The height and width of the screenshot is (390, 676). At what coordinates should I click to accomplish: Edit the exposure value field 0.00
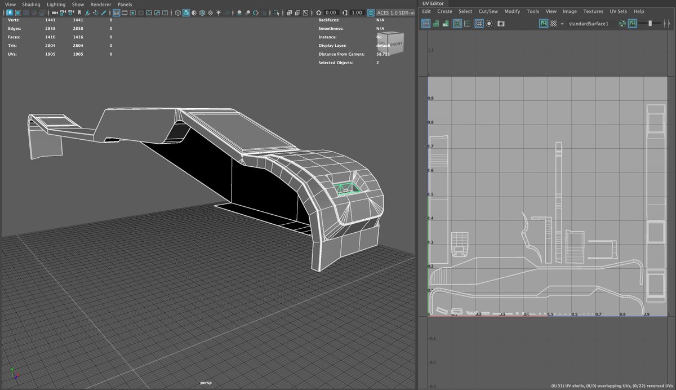point(331,12)
